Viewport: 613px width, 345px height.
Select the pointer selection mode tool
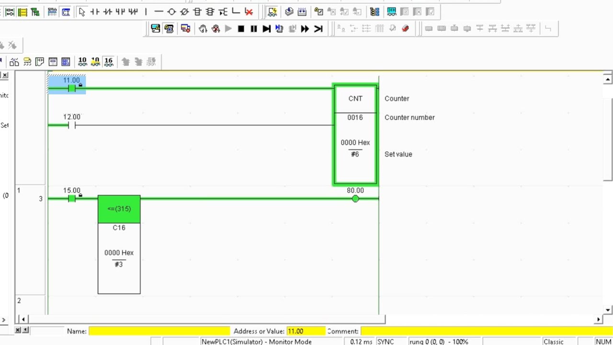[x=82, y=12]
